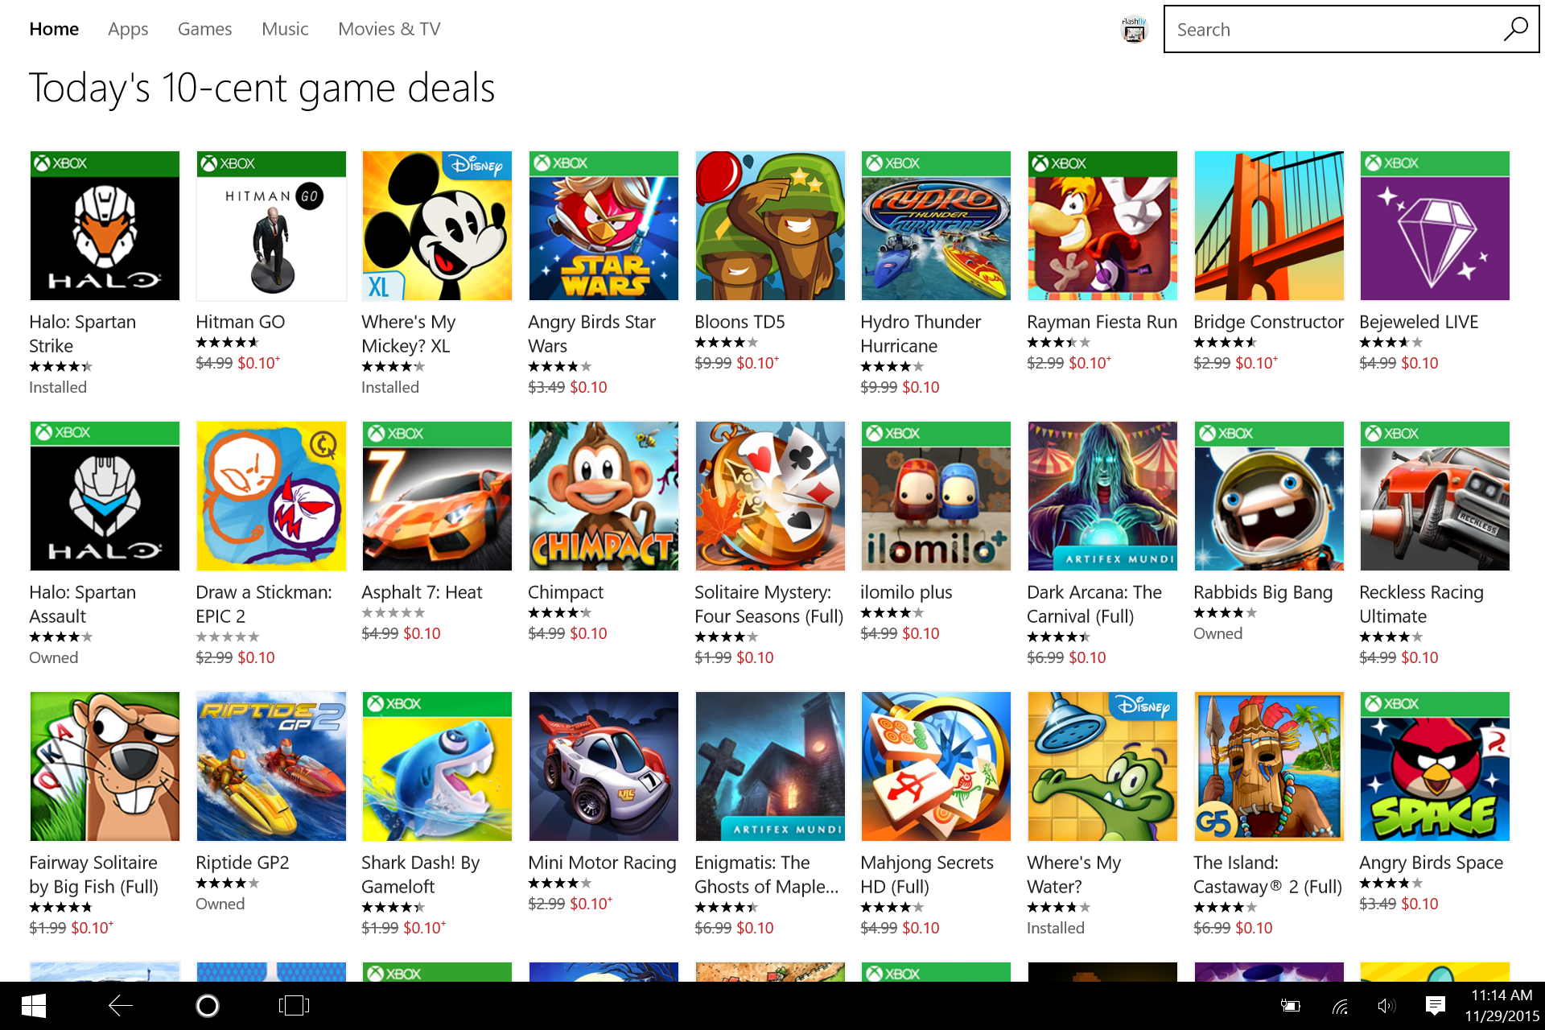This screenshot has width=1545, height=1030.
Task: Click the Bloons TD5 title link
Action: (740, 322)
